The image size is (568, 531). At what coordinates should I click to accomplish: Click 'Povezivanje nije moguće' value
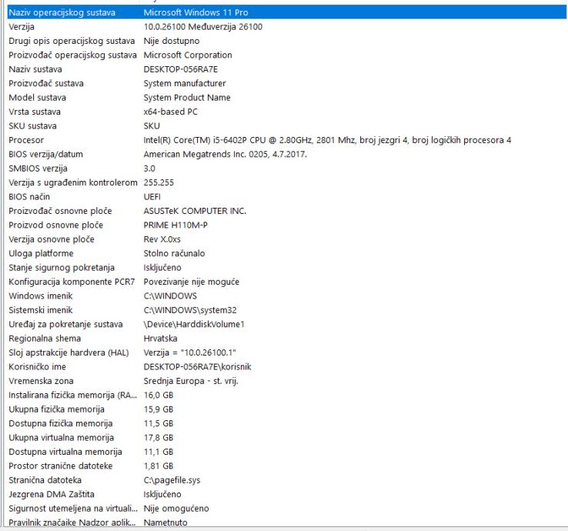point(192,282)
